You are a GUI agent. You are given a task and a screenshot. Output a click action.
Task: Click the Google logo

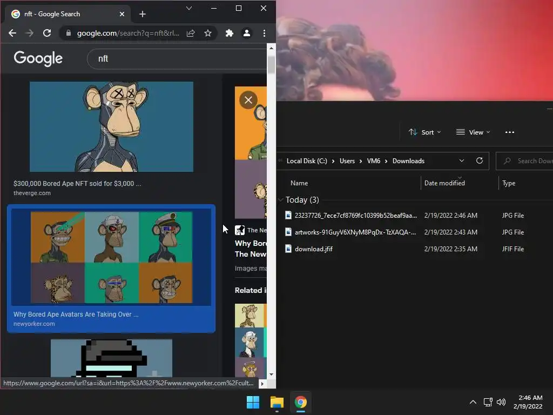pos(38,58)
